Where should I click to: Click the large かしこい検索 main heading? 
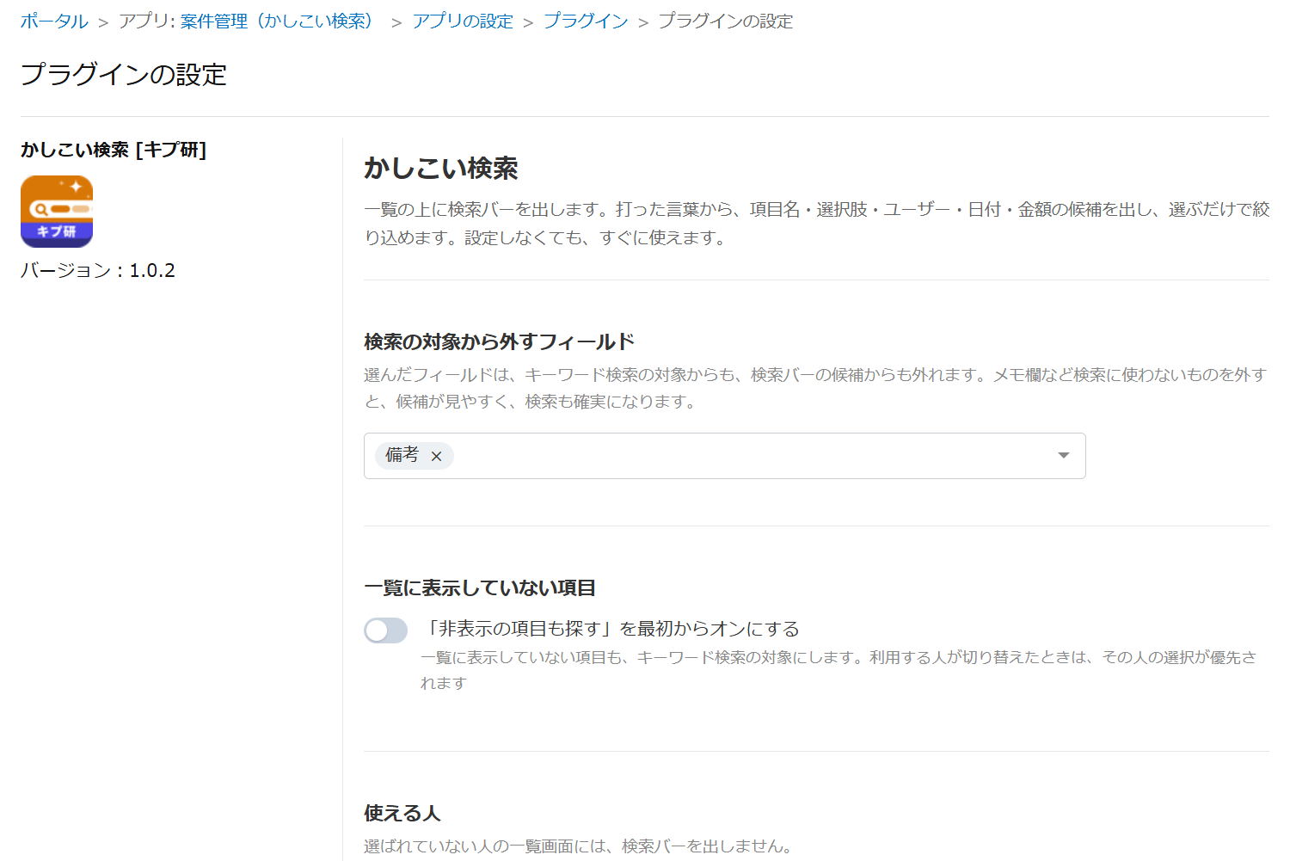click(441, 168)
